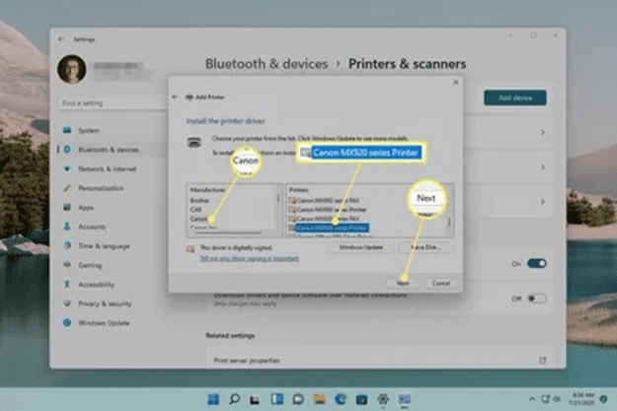Open the user profile avatar
Screen dimensions: 617x411
[72, 69]
